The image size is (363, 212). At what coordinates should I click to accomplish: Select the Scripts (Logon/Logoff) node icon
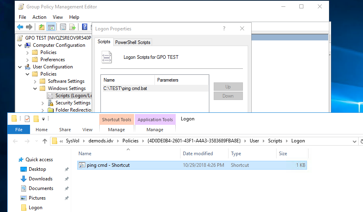(x=50, y=96)
